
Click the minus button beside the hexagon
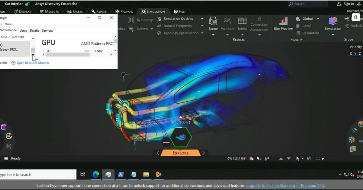(x=166, y=142)
